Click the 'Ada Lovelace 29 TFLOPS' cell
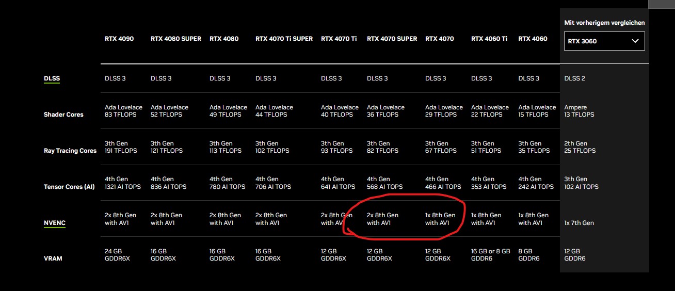The width and height of the screenshot is (675, 291). [444, 111]
